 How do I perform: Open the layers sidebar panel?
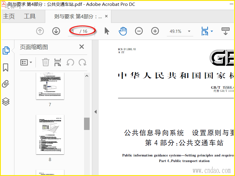pos(6,101)
